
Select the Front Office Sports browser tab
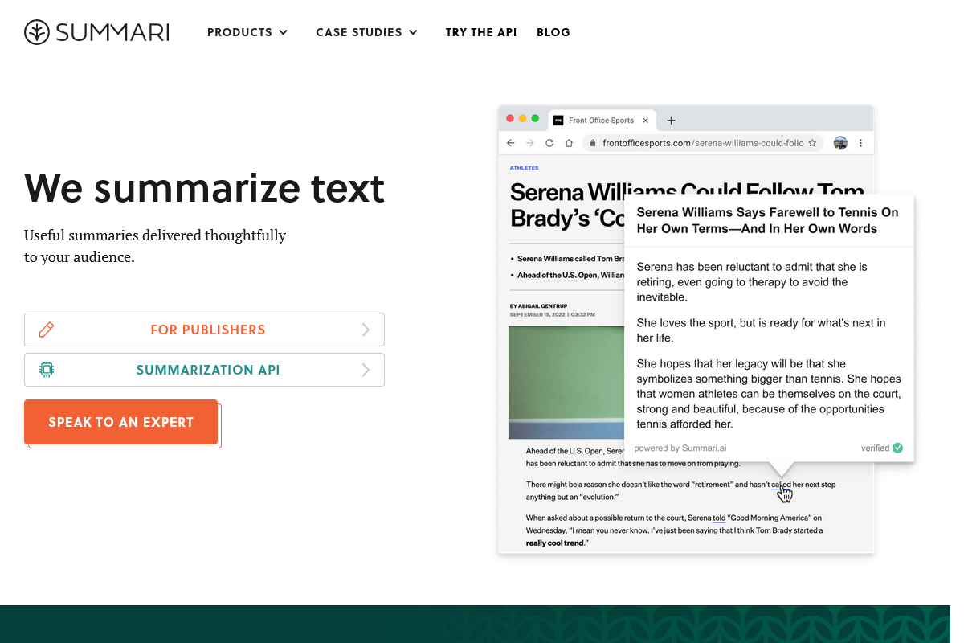pyautogui.click(x=601, y=120)
